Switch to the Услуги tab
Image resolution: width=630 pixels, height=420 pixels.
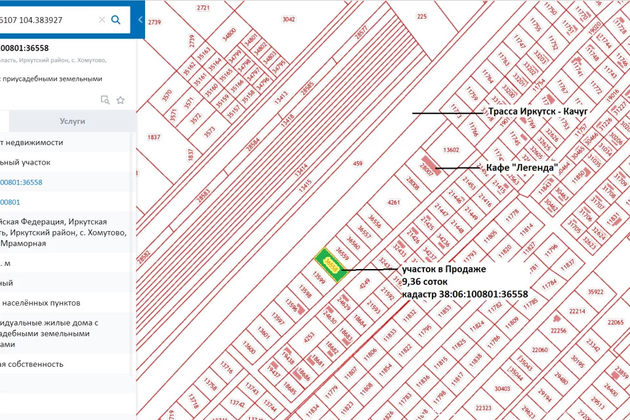(72, 121)
